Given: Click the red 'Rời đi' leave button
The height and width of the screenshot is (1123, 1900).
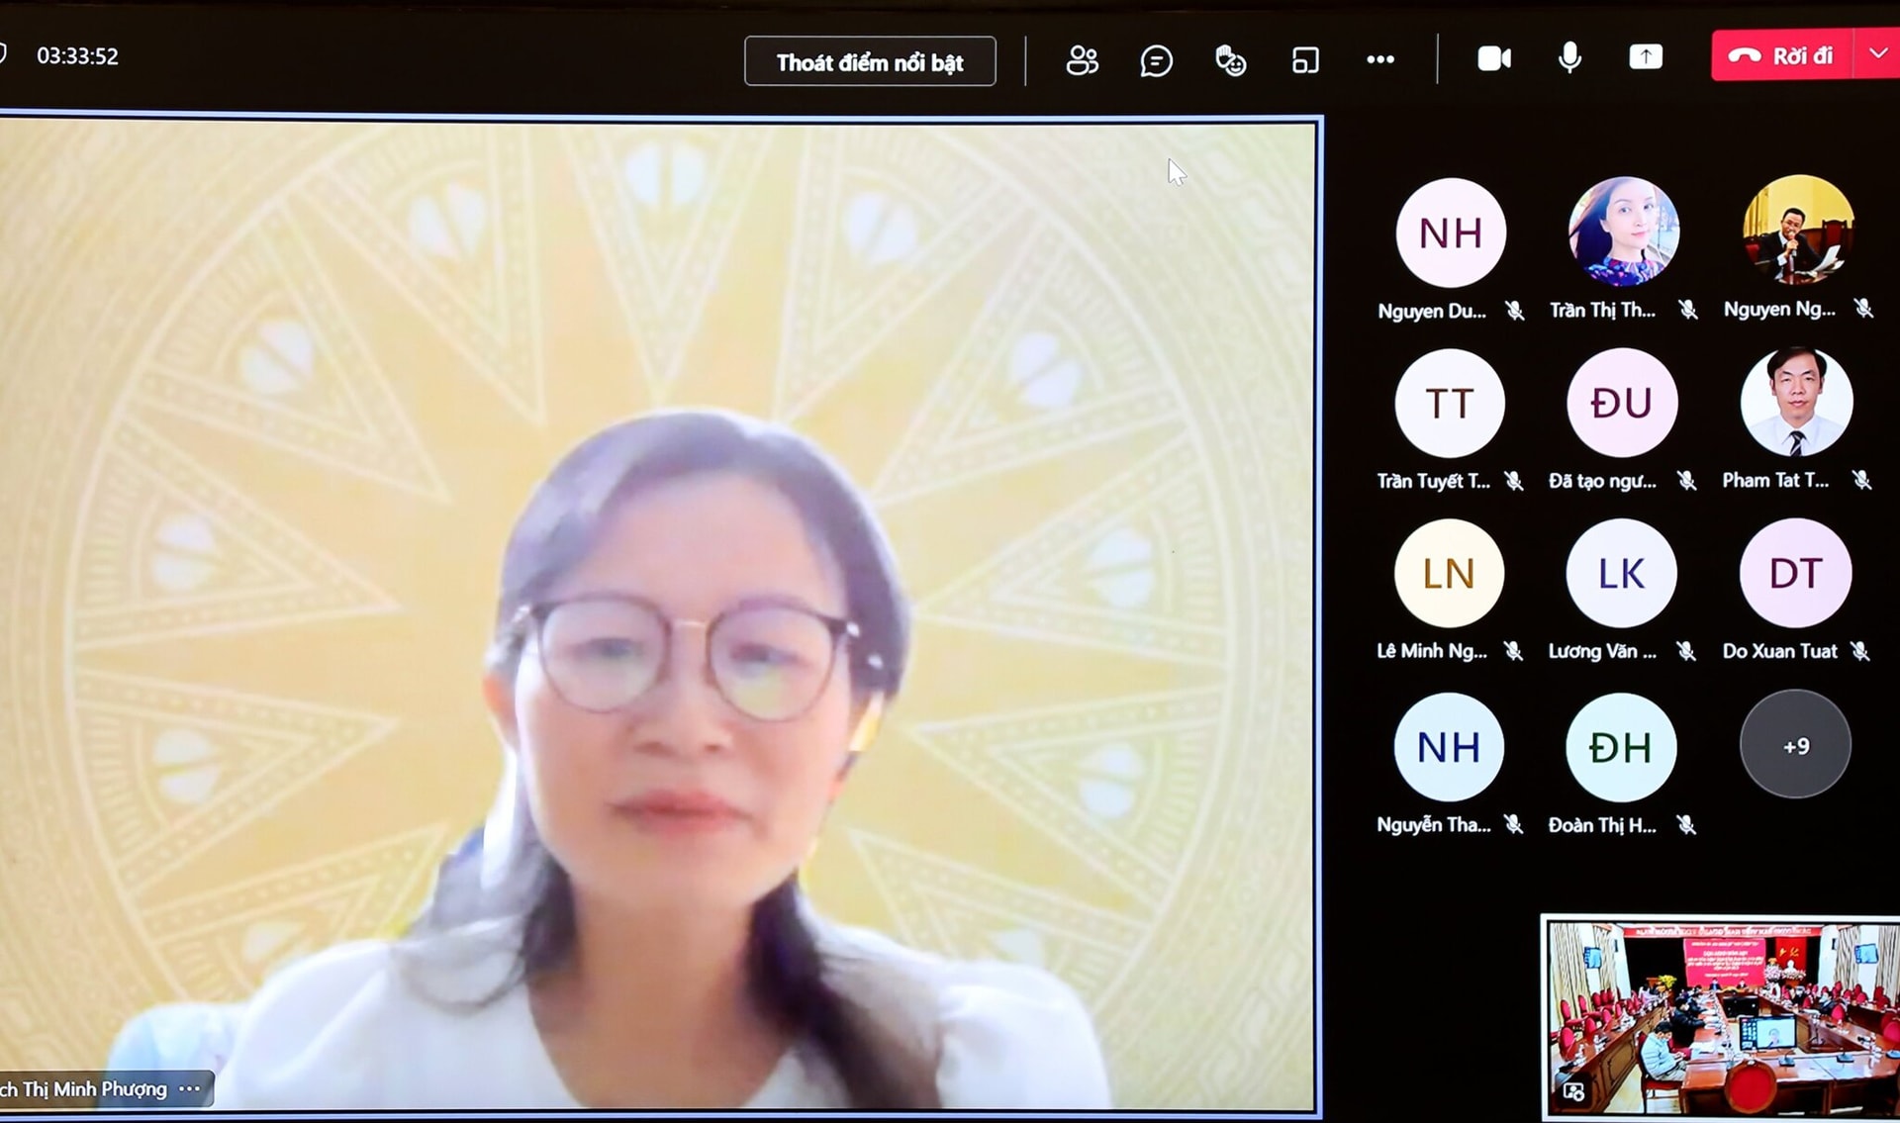Looking at the screenshot, I should coord(1782,55).
